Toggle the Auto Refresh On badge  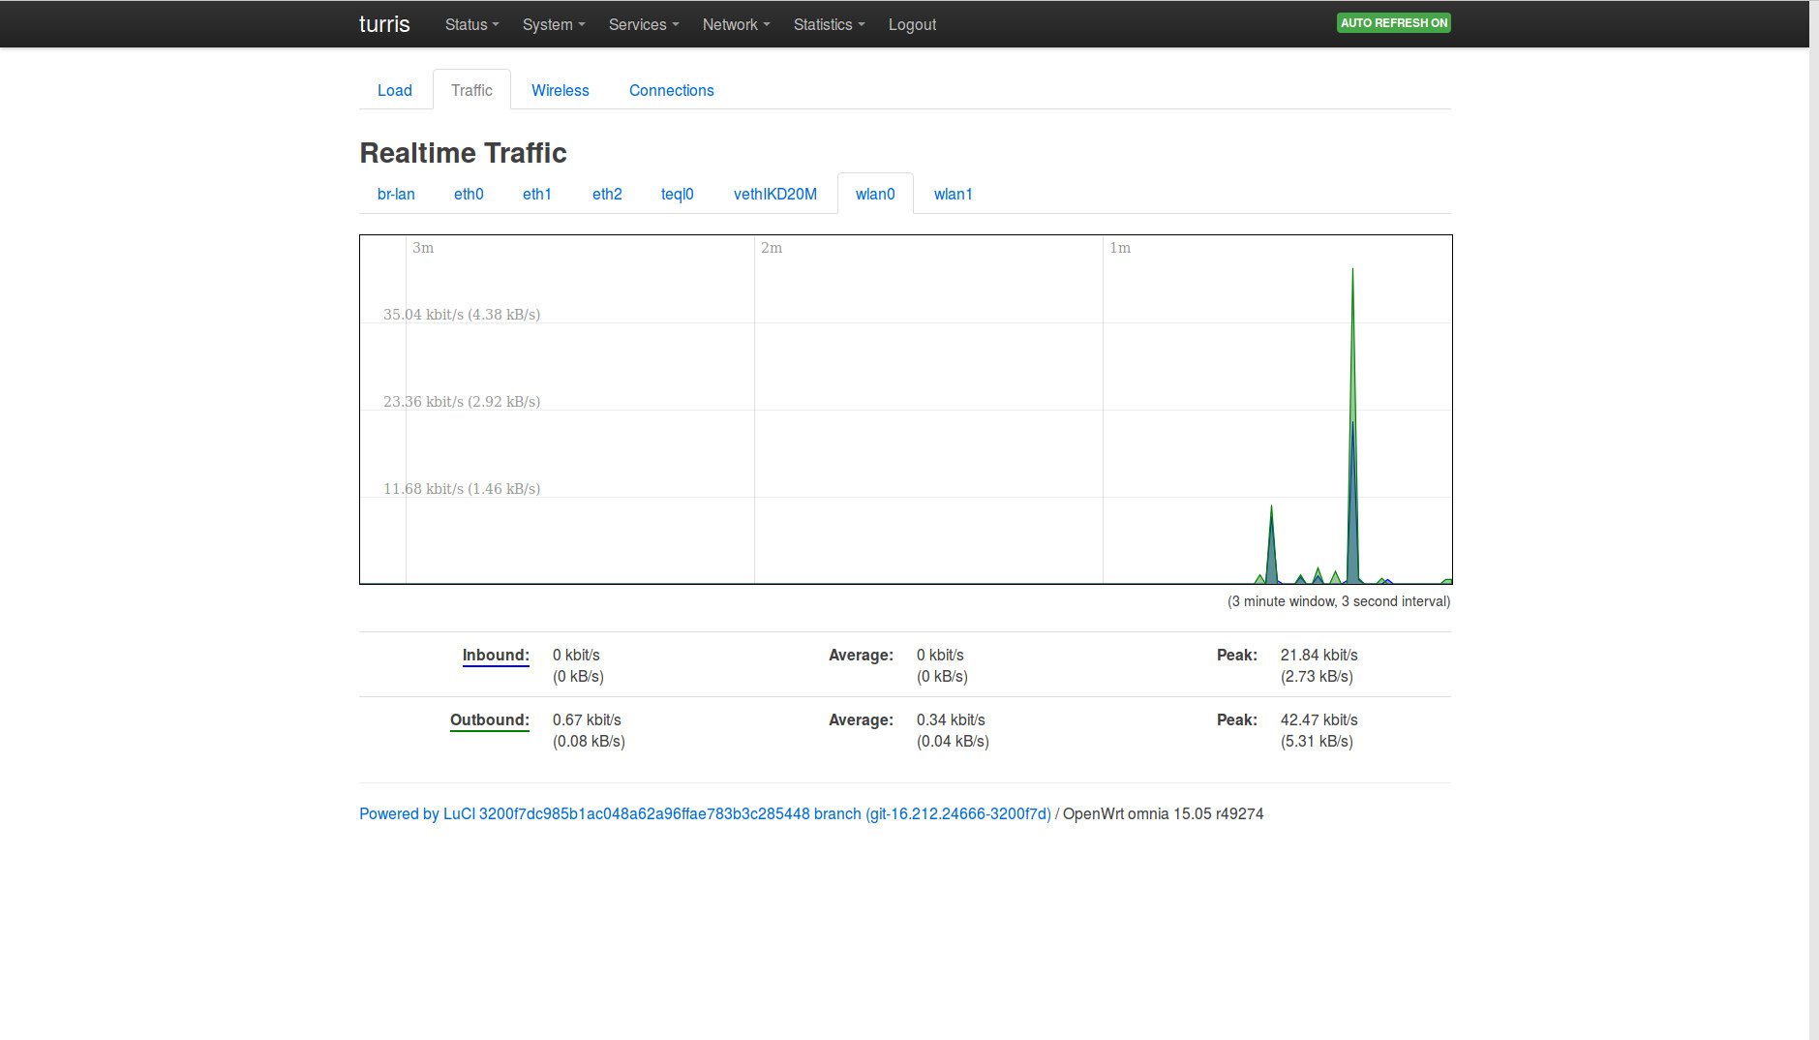click(1393, 22)
